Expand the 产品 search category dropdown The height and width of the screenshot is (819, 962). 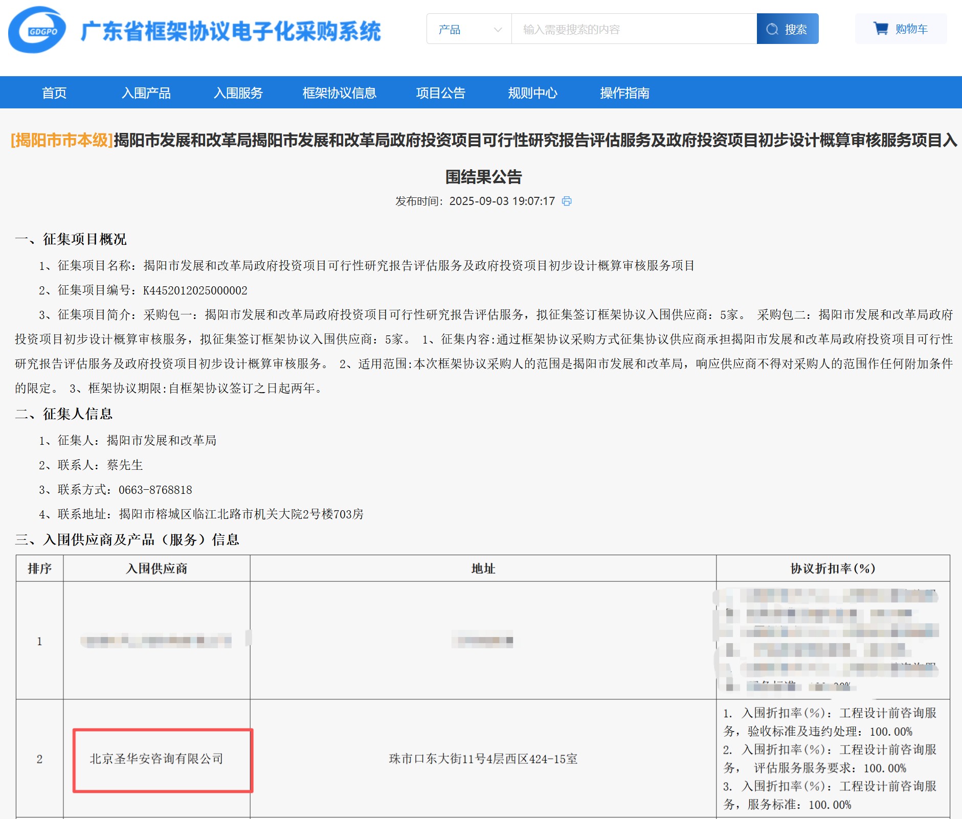coord(469,29)
